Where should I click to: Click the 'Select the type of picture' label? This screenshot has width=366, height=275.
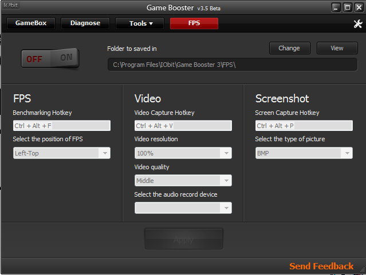pos(290,139)
